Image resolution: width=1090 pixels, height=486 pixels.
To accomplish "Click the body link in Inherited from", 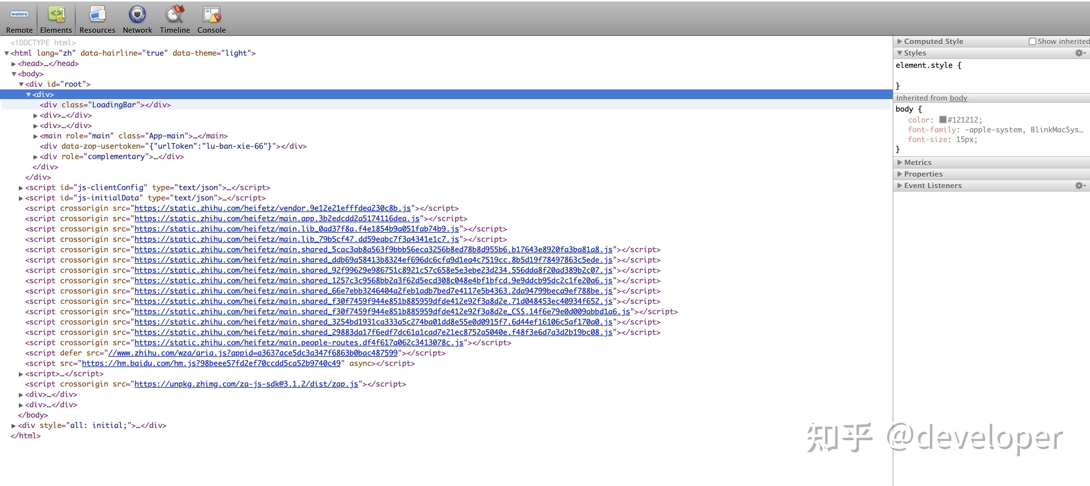I will click(958, 98).
